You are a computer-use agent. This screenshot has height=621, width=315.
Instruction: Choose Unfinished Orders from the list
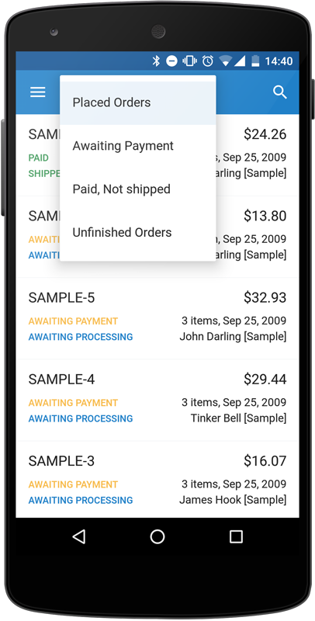point(137,232)
